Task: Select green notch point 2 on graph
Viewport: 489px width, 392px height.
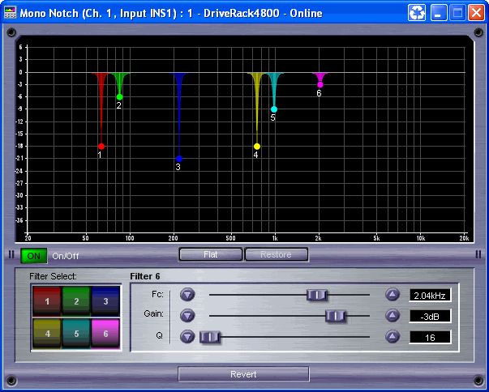Action: (119, 97)
